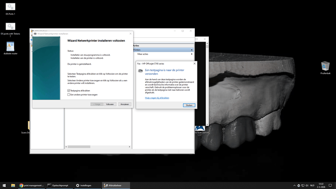336x189 pixels.
Task: Open the dubbele router desktop icon
Action: (x=10, y=48)
